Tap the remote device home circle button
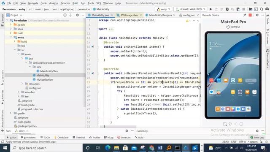 point(241,124)
